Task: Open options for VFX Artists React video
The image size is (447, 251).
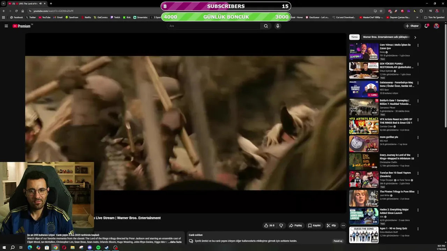Action: click(x=418, y=120)
